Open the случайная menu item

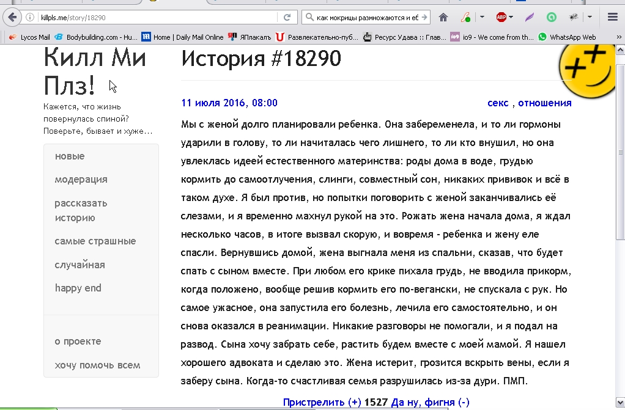pos(80,265)
